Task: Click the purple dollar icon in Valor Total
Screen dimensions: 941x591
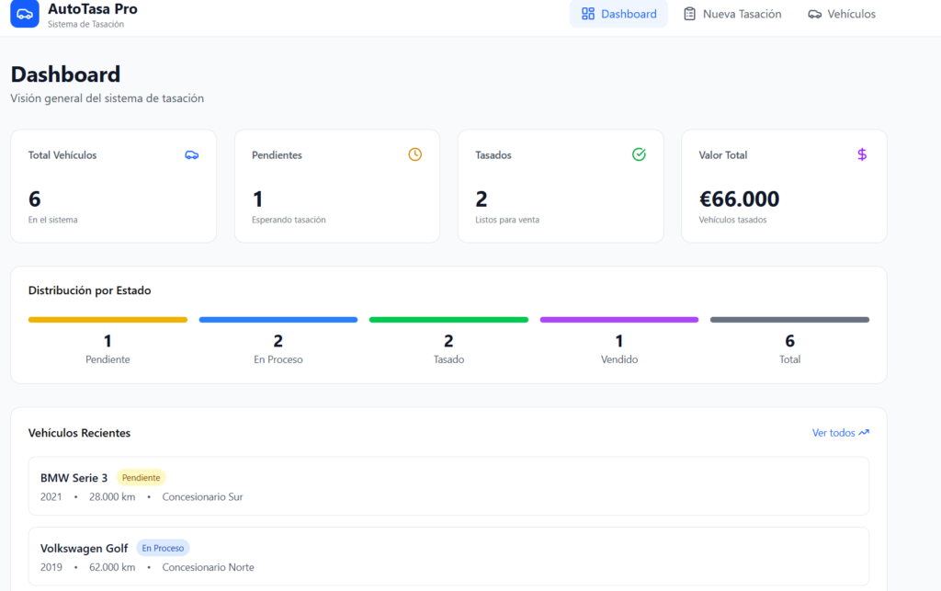Action: click(x=862, y=154)
